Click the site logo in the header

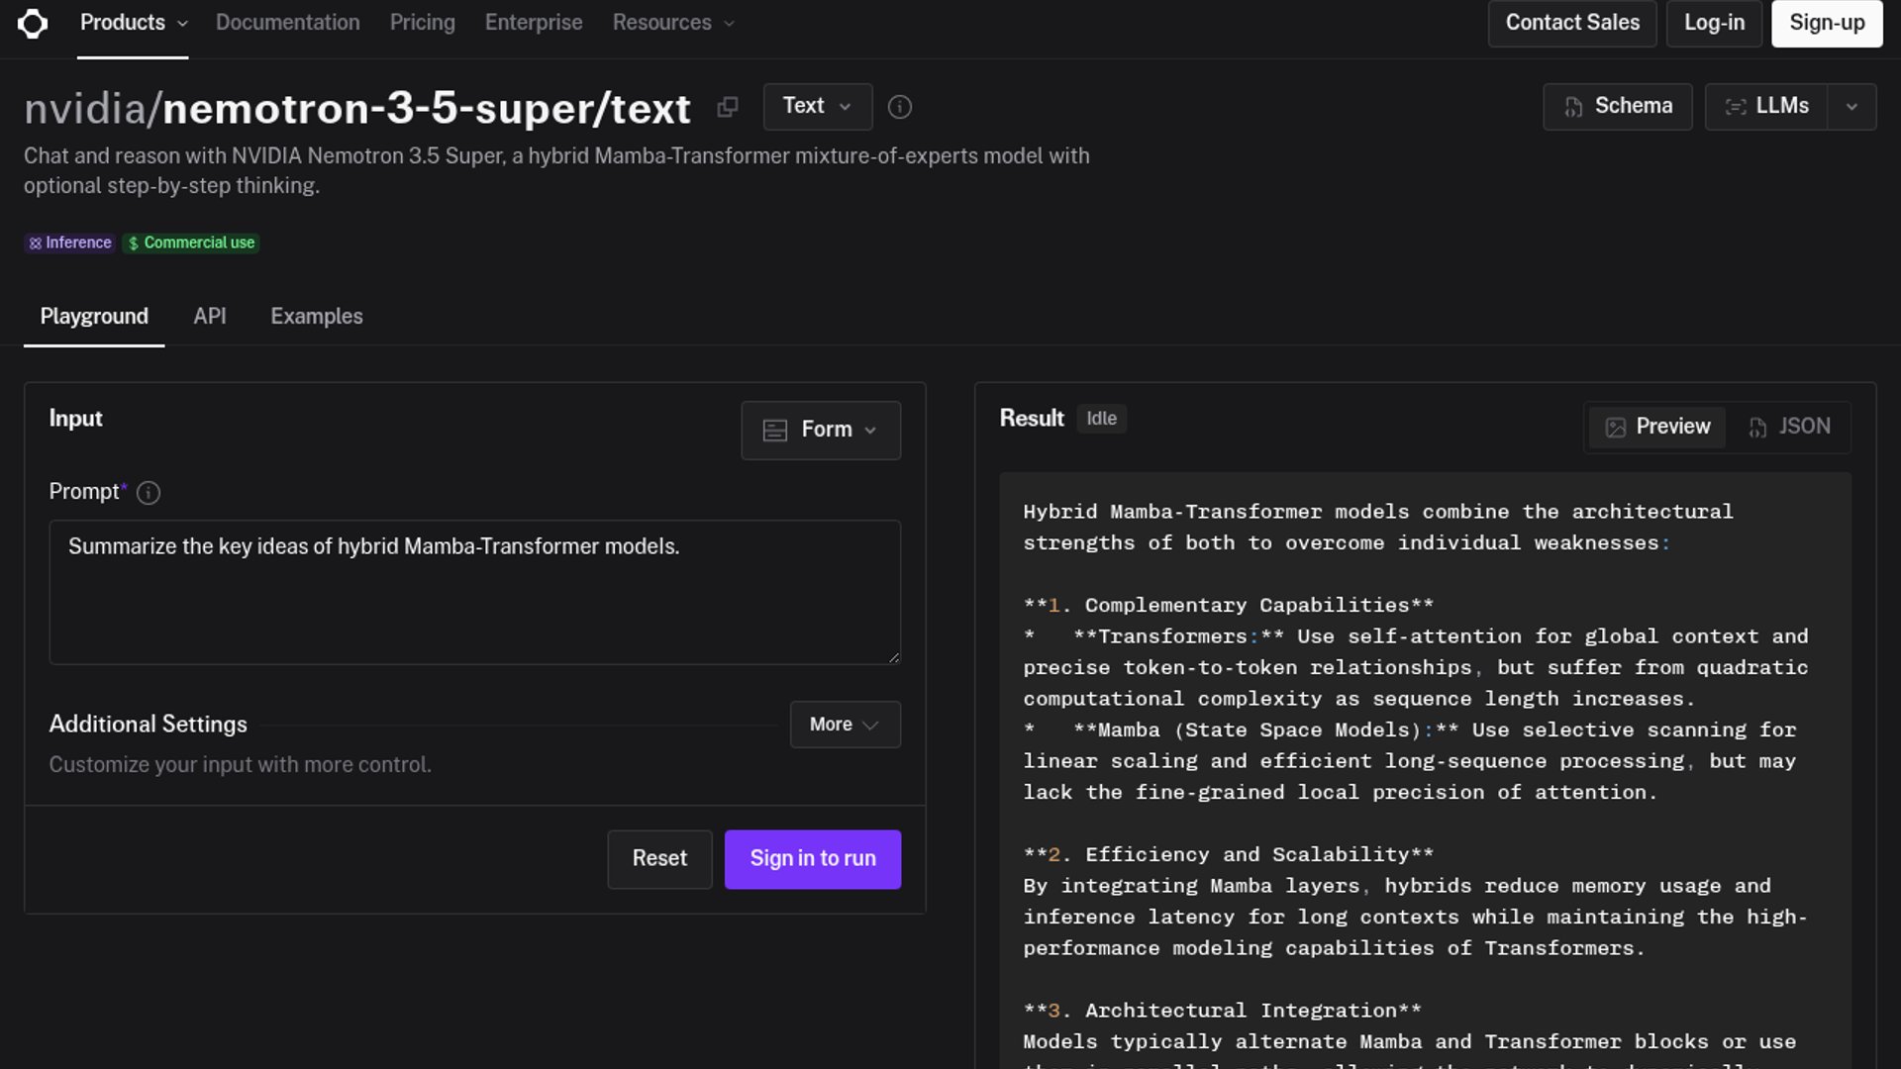click(33, 23)
